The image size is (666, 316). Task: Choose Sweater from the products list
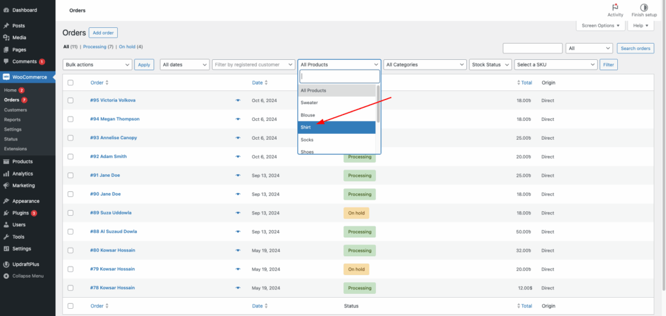click(337, 103)
